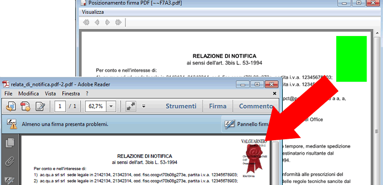
Task: Click 'Per conto e nell'interesse di:' in Adobe Reader
Action: pyautogui.click(x=60, y=169)
